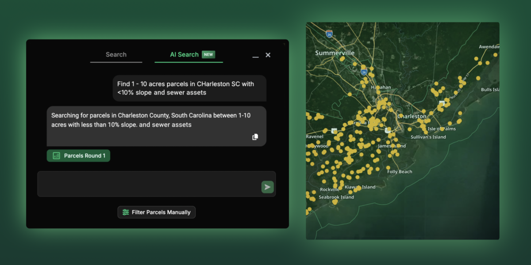The image size is (531, 265).
Task: Open the Parcels Round 1 results
Action: [78, 155]
